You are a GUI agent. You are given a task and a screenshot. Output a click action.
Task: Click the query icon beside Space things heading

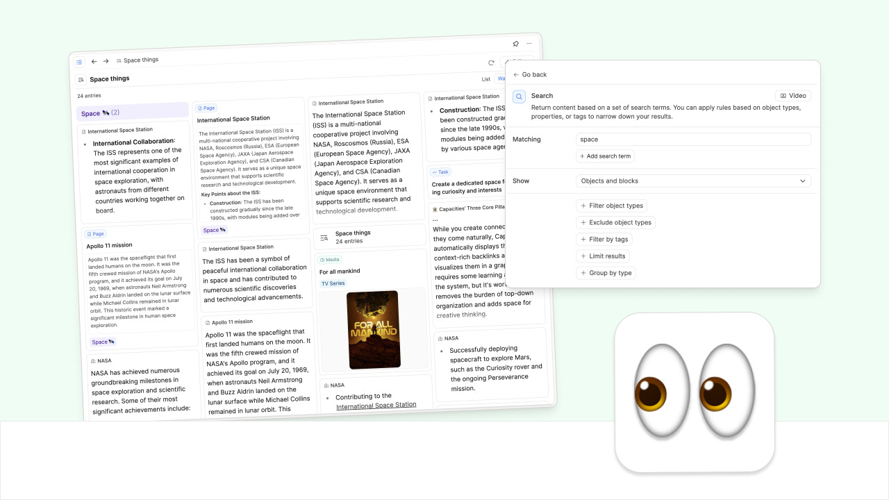tap(81, 80)
